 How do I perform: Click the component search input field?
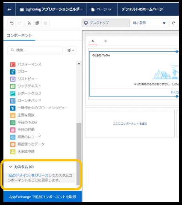[x=35, y=50]
